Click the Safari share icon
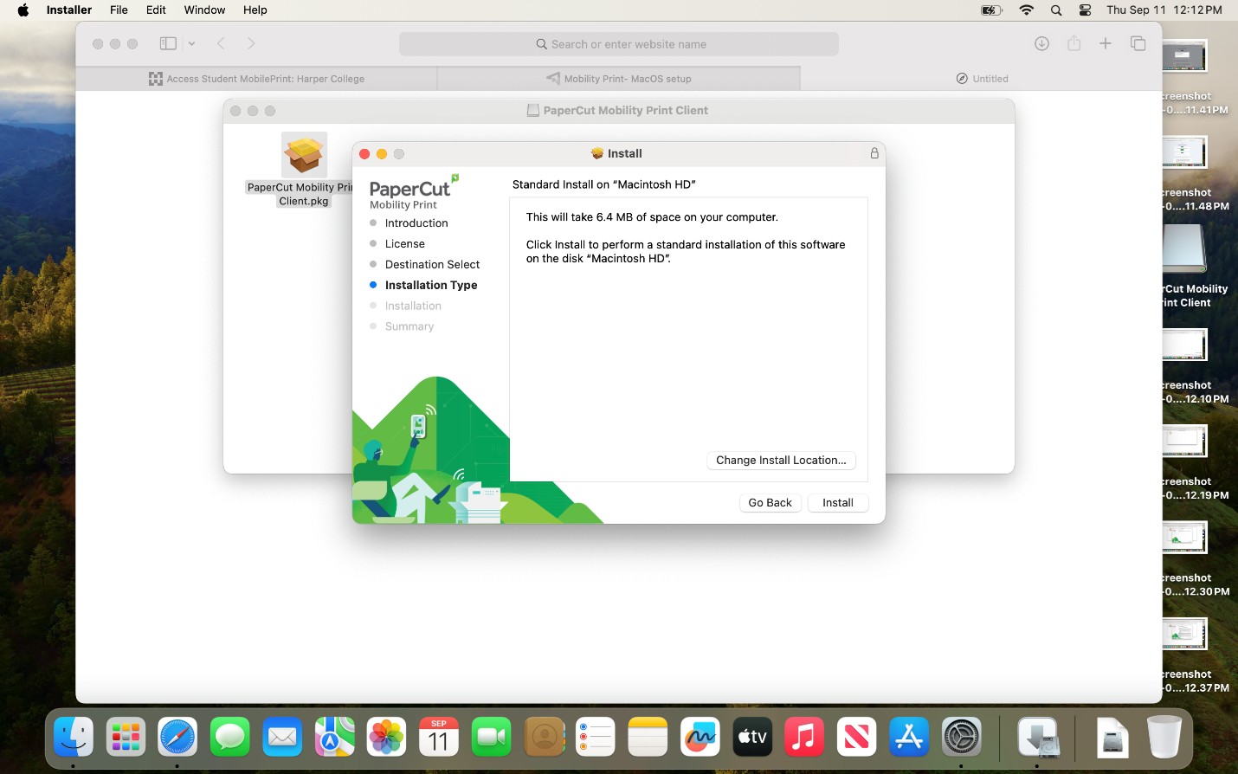1238x774 pixels. pyautogui.click(x=1074, y=43)
